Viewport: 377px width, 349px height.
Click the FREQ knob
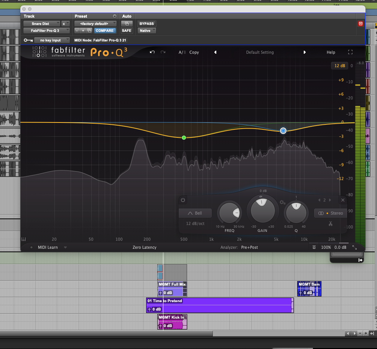click(x=229, y=213)
